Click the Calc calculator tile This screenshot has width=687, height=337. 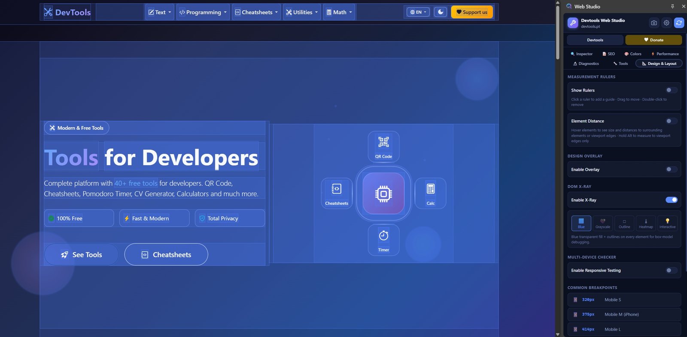click(430, 194)
